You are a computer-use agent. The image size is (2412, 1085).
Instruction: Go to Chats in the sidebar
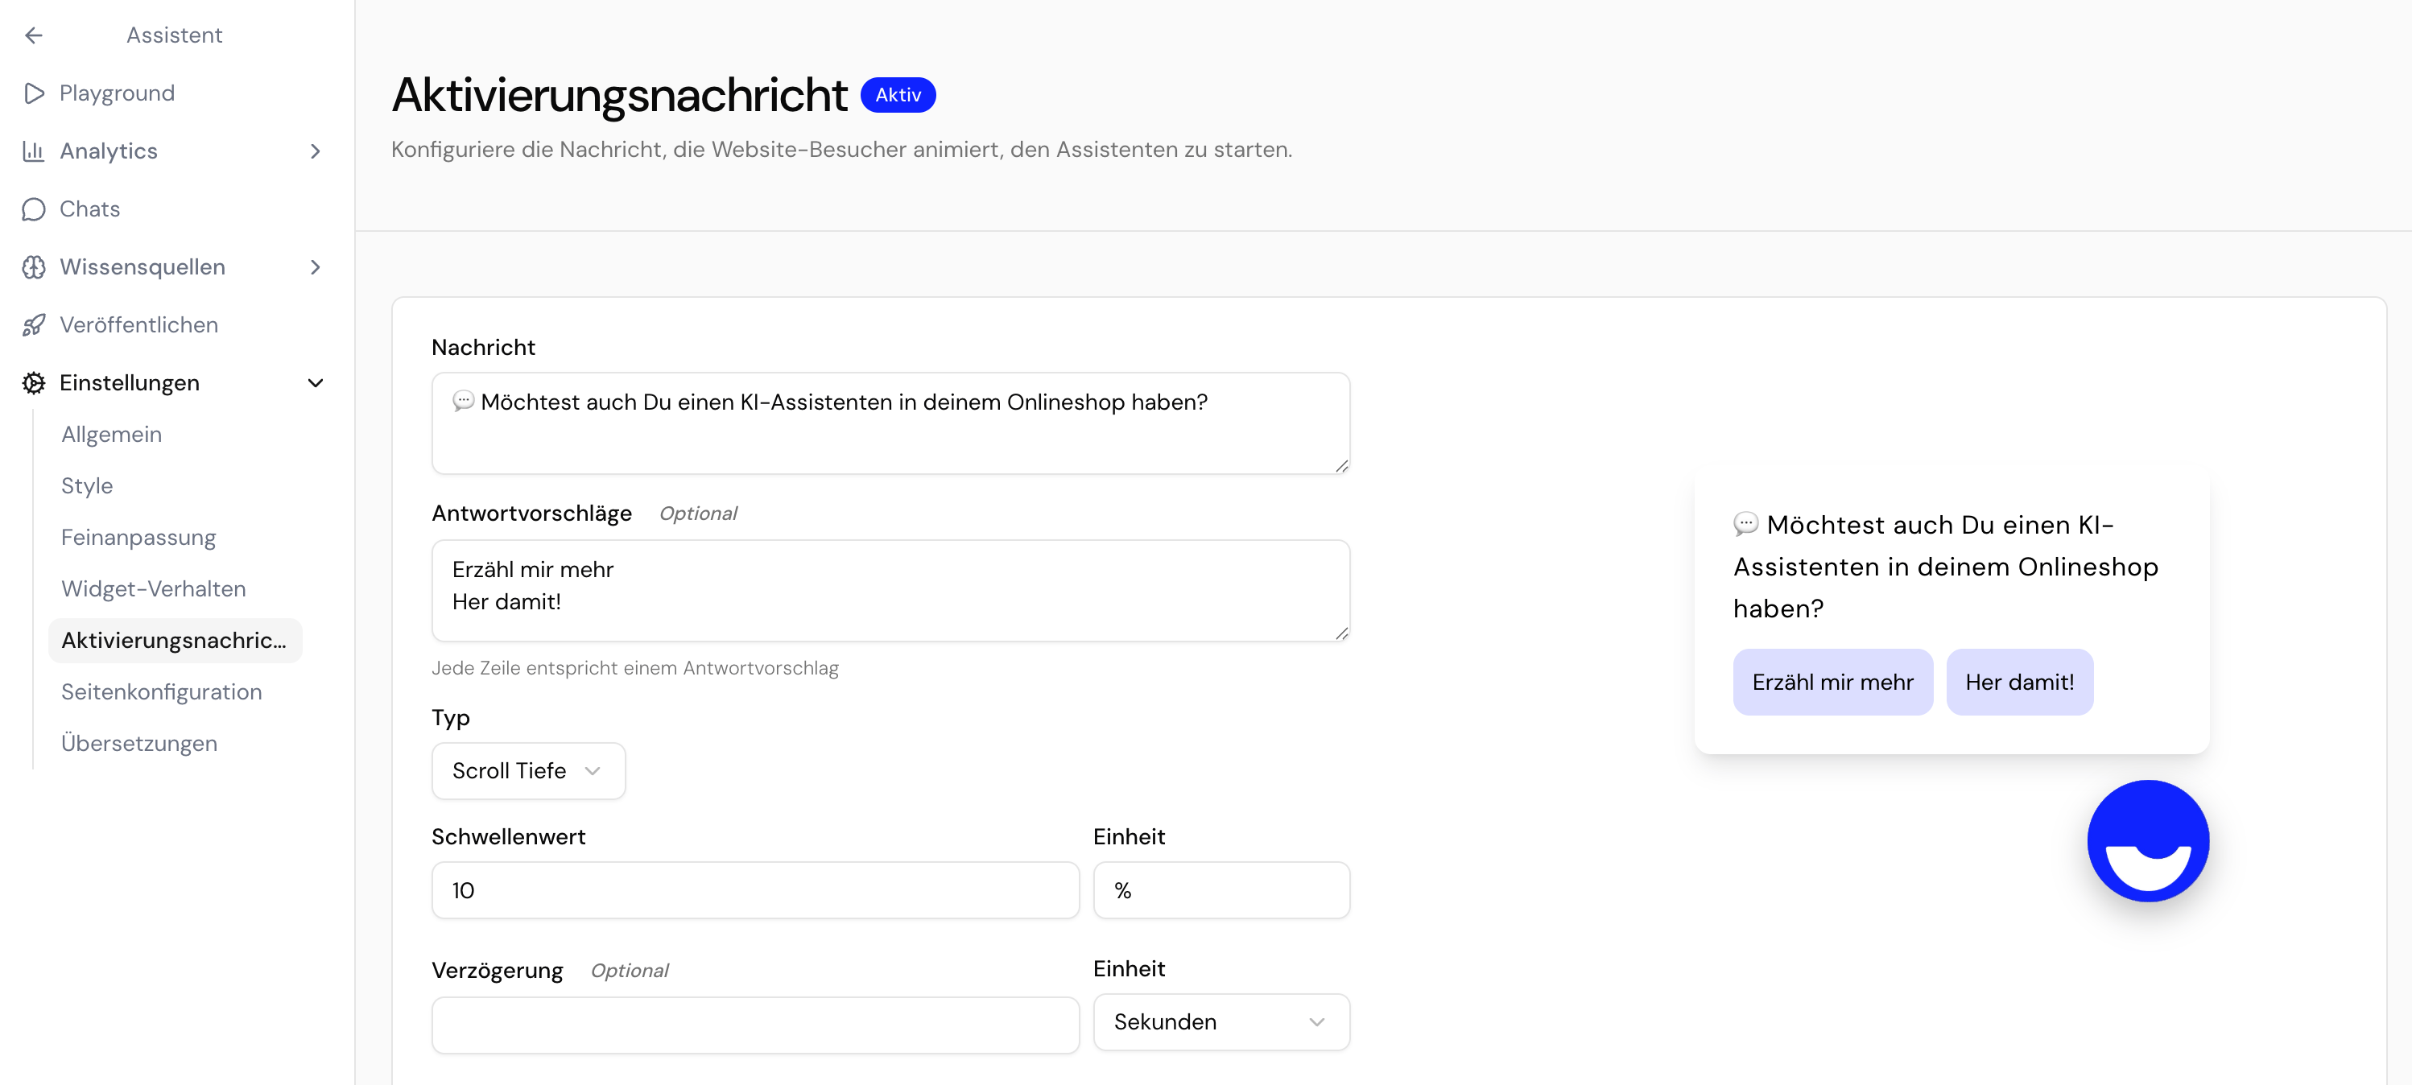(x=90, y=208)
